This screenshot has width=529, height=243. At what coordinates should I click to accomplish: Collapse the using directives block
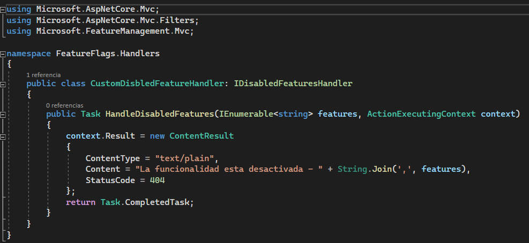tap(3, 10)
